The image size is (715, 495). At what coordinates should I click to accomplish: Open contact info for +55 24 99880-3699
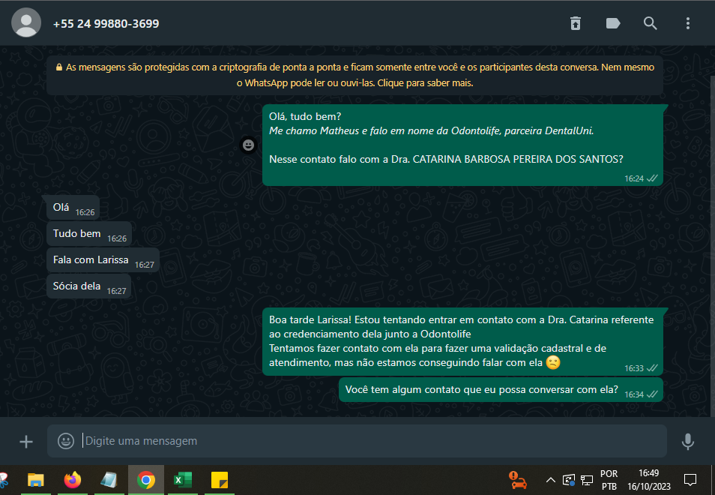(x=106, y=24)
